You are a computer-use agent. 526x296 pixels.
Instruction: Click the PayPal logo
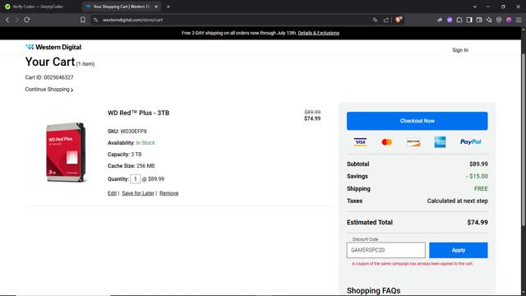point(470,141)
